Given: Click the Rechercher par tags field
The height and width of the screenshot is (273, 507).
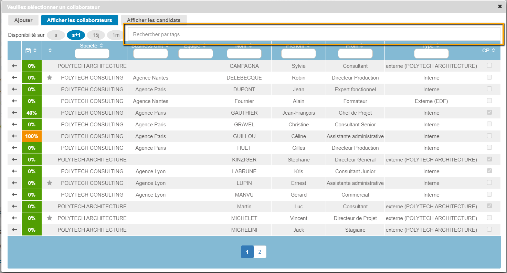Looking at the screenshot, I should [x=314, y=34].
